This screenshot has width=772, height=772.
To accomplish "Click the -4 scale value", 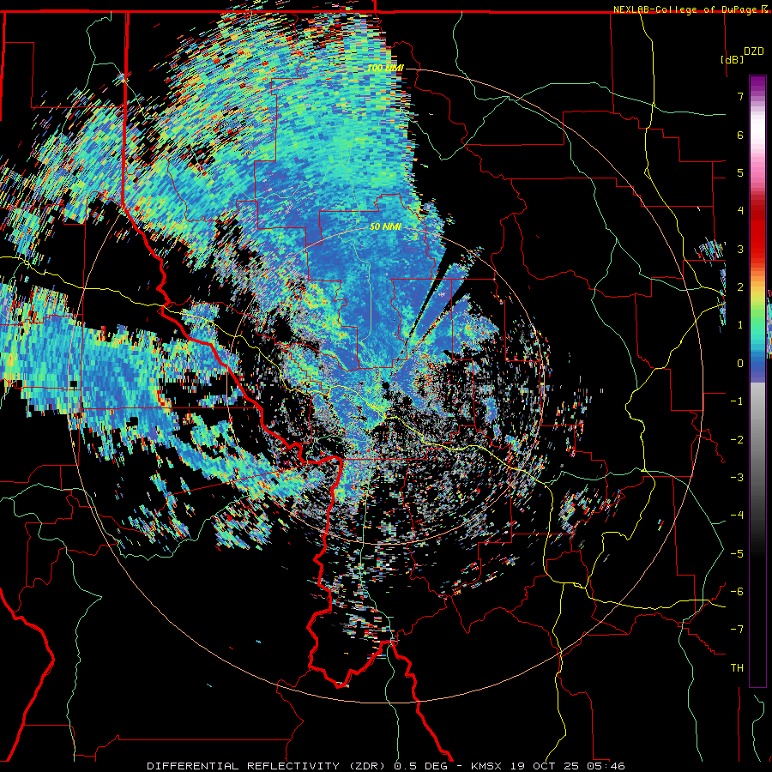I will click(x=737, y=516).
